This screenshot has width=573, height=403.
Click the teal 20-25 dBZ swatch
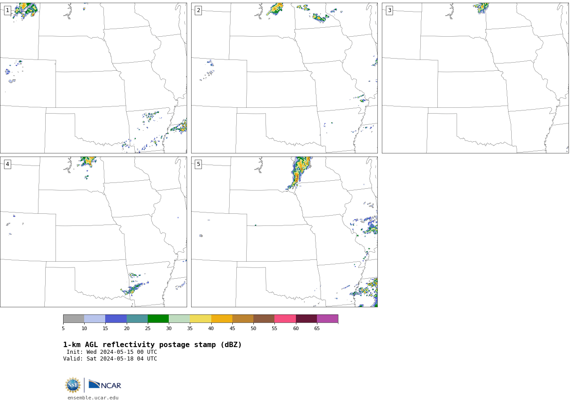pos(137,318)
